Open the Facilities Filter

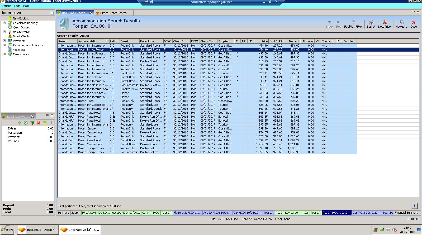(353, 24)
